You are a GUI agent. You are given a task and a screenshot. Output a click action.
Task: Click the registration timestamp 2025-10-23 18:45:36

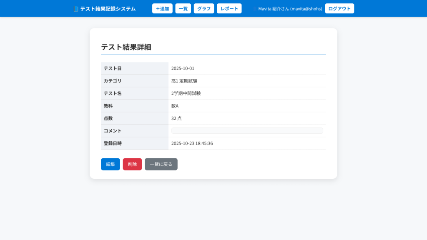(x=192, y=143)
